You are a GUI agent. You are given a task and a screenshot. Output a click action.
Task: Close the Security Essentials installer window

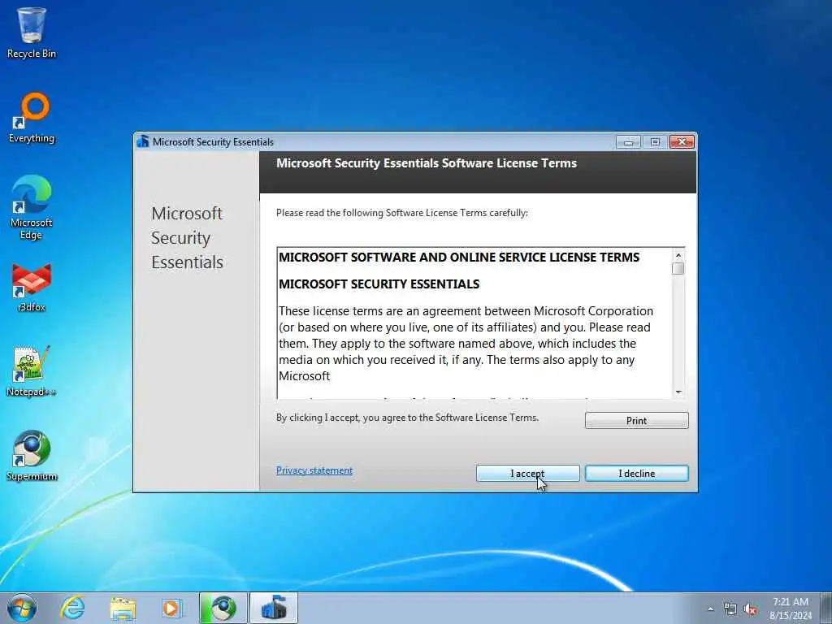point(682,141)
